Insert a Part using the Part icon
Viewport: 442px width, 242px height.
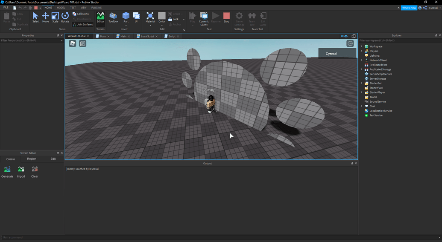point(126,16)
